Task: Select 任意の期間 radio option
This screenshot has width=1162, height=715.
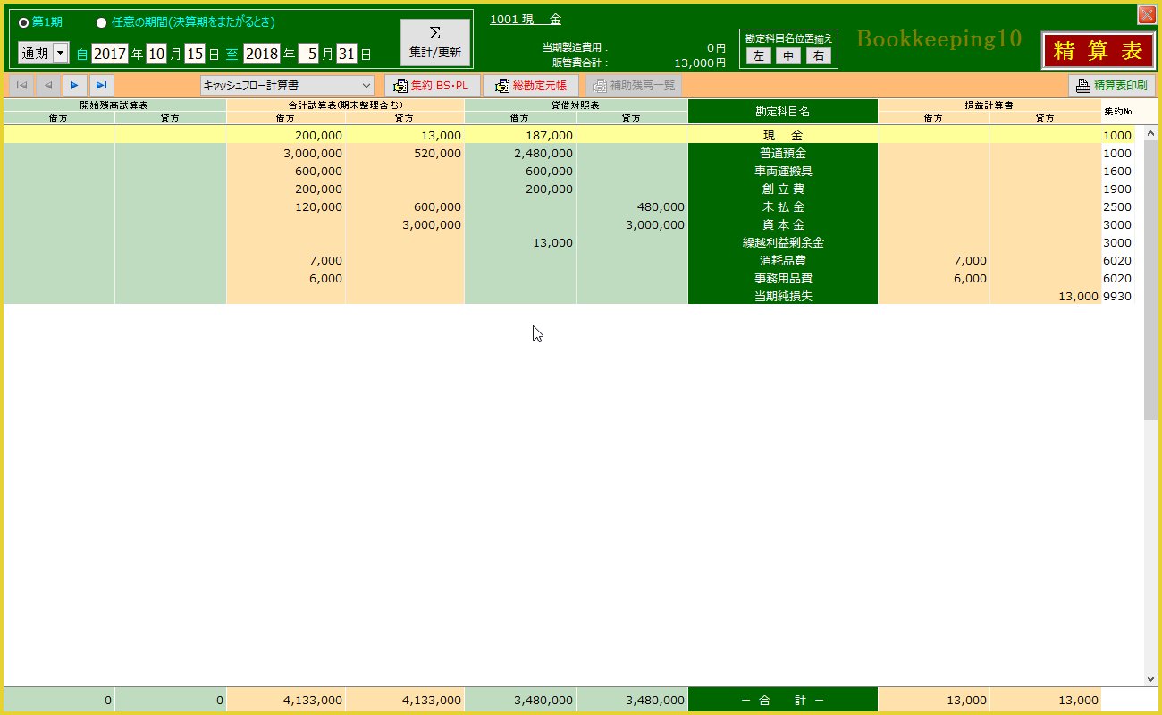Action: [101, 22]
